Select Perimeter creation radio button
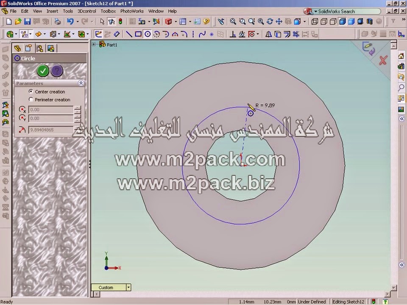The image size is (407, 305). [31, 99]
